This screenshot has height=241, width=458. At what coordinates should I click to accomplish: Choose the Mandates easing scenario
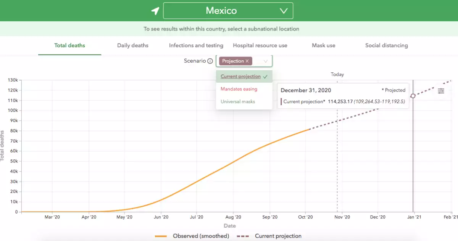click(239, 89)
